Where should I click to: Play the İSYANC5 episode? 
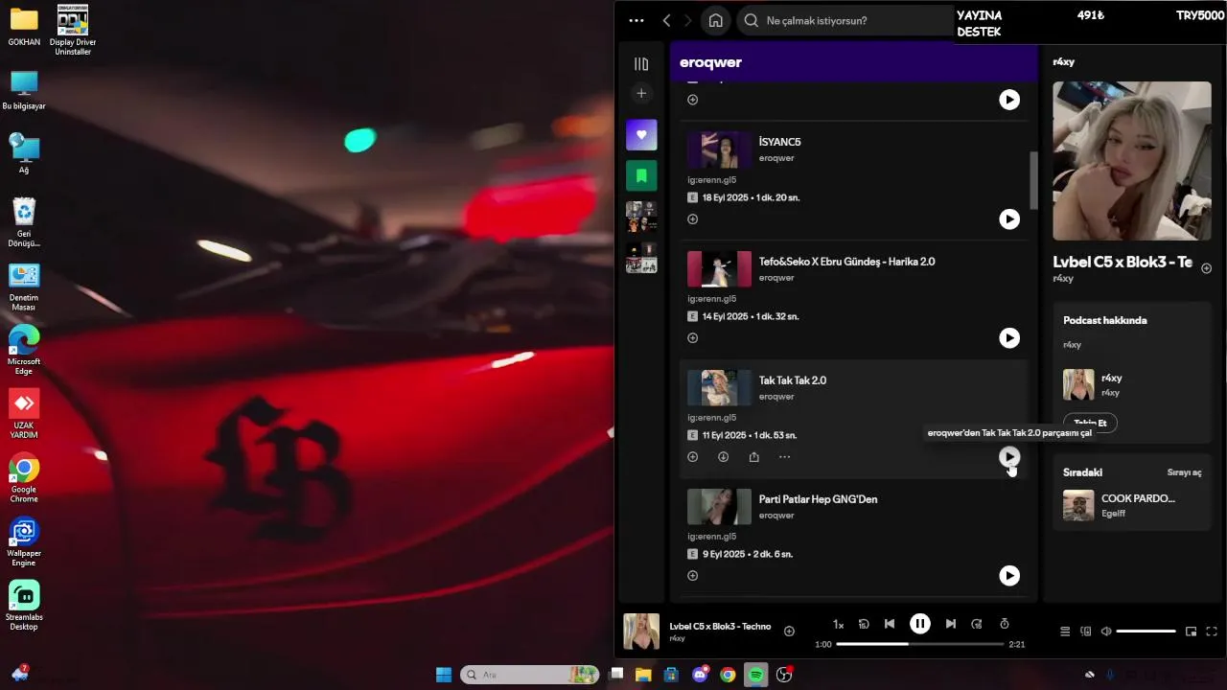(1009, 219)
